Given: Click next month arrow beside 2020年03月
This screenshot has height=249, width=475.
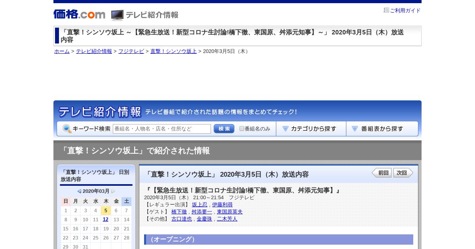Looking at the screenshot, I should tap(113, 191).
